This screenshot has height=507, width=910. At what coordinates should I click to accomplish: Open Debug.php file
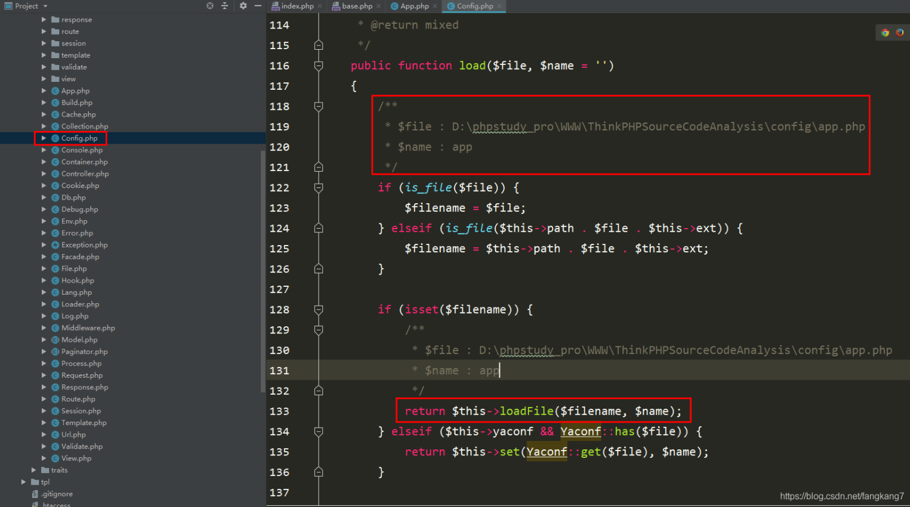coord(79,209)
